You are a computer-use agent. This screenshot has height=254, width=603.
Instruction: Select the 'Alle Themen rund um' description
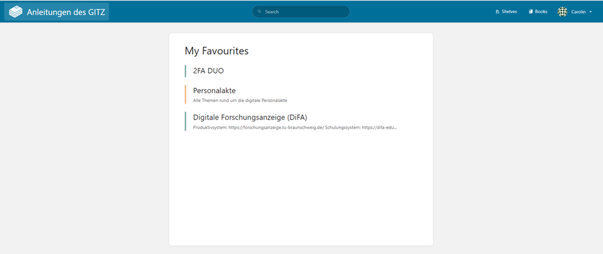(x=239, y=100)
